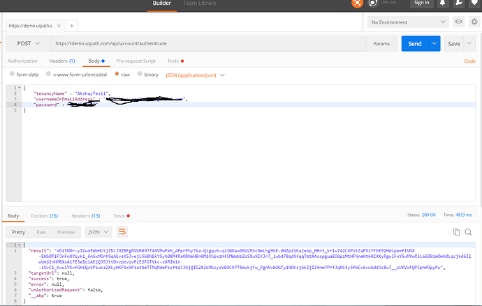The width and height of the screenshot is (482, 306).
Task: Click the "unAuthorizedRequest": false line
Action: [x=66, y=290]
